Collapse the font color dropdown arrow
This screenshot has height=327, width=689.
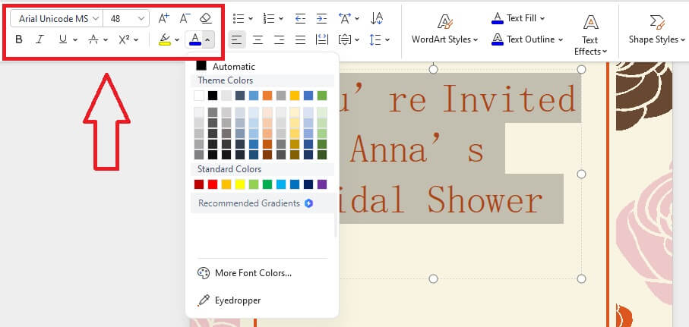pyautogui.click(x=207, y=40)
